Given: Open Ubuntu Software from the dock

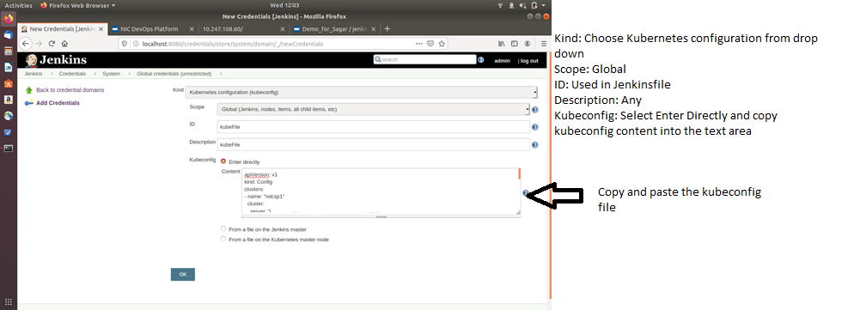Looking at the screenshot, I should click(x=9, y=83).
